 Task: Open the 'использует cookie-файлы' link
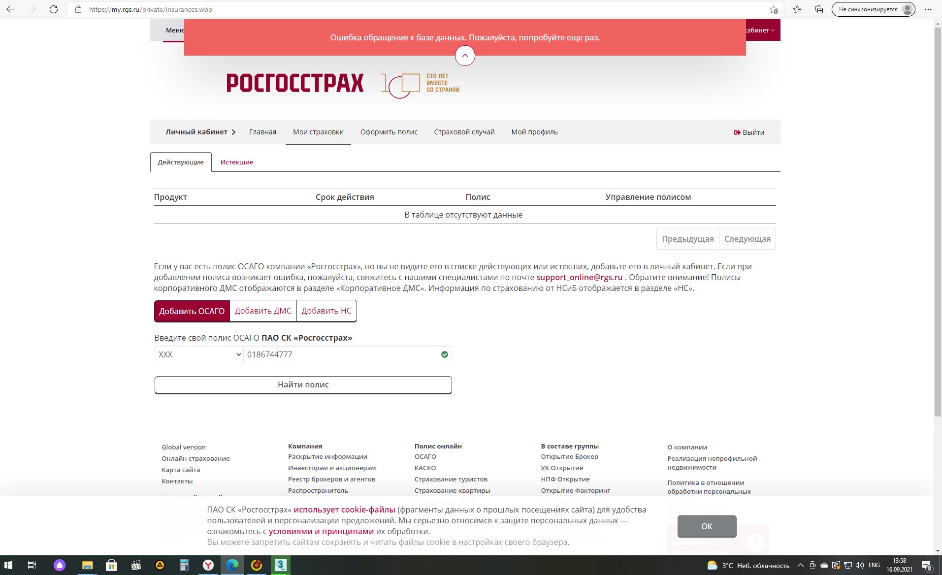tap(344, 510)
